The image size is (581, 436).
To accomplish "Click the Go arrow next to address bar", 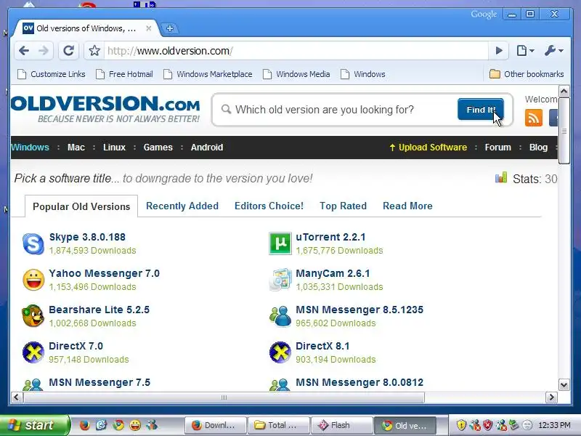I will pyautogui.click(x=499, y=51).
